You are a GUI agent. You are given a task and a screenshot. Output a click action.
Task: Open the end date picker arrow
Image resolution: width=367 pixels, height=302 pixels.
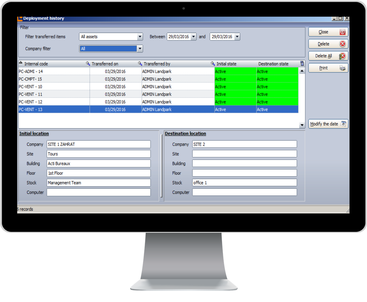click(237, 37)
